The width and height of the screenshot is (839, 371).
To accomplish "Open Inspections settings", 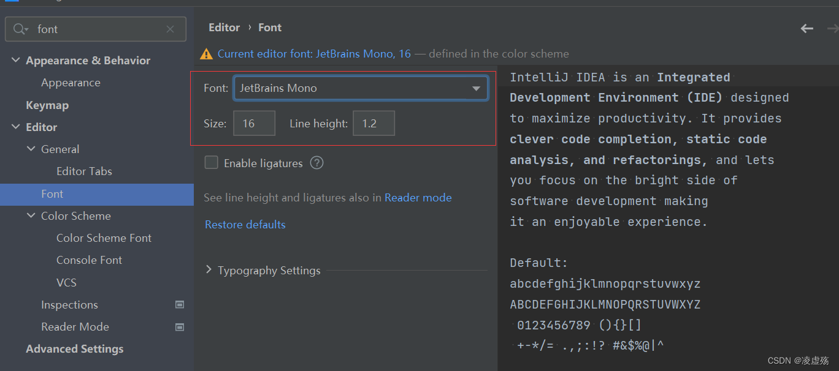I will 69,305.
